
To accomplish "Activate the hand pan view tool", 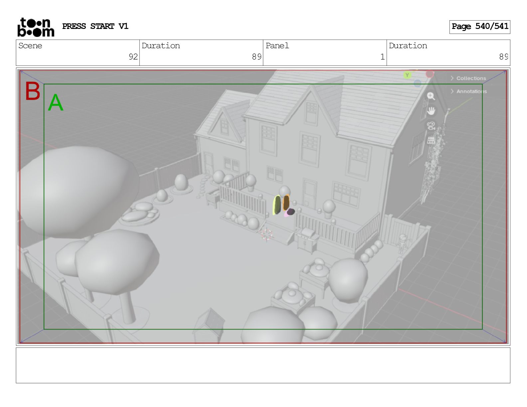I will click(431, 111).
